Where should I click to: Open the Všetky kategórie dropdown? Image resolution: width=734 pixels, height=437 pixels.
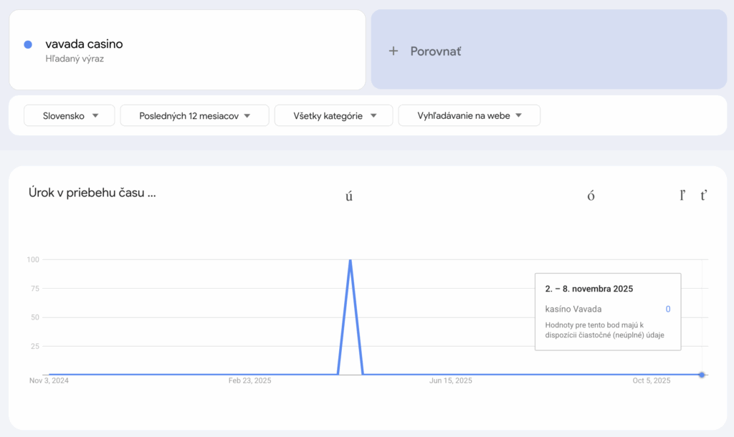(x=333, y=115)
